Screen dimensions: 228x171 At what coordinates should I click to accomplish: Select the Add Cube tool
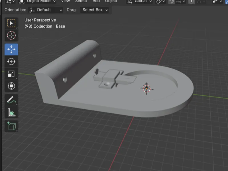tap(11, 126)
